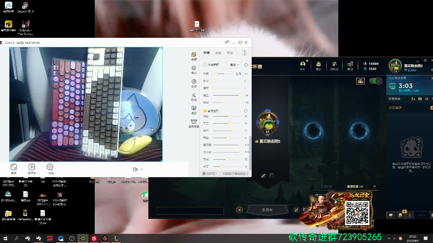Image resolution: width=433 pixels, height=243 pixels.
Task: Click the queue type icon next to 3:03 timer
Action: pyautogui.click(x=392, y=86)
